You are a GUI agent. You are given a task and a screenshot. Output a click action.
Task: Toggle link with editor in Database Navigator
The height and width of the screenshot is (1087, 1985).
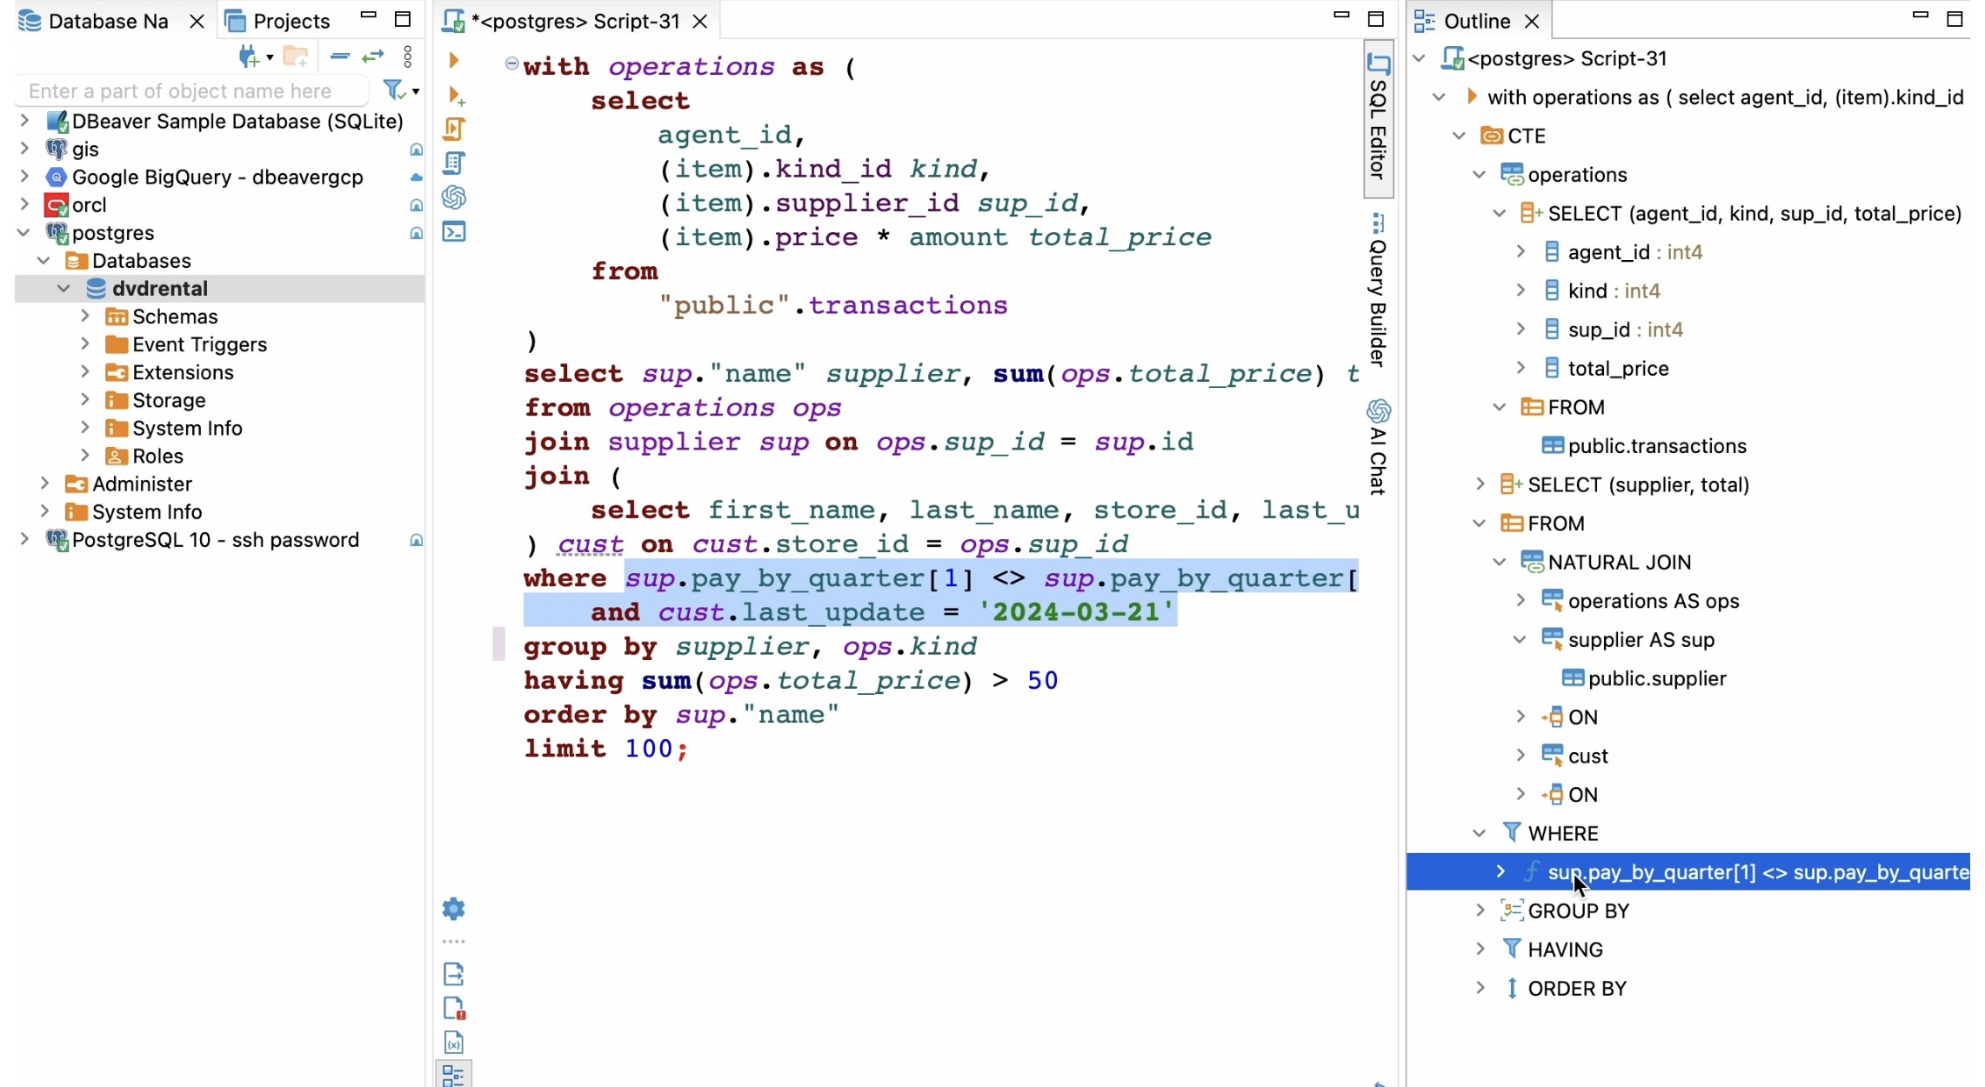[372, 56]
